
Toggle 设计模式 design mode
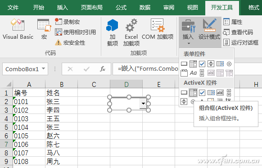209,29
